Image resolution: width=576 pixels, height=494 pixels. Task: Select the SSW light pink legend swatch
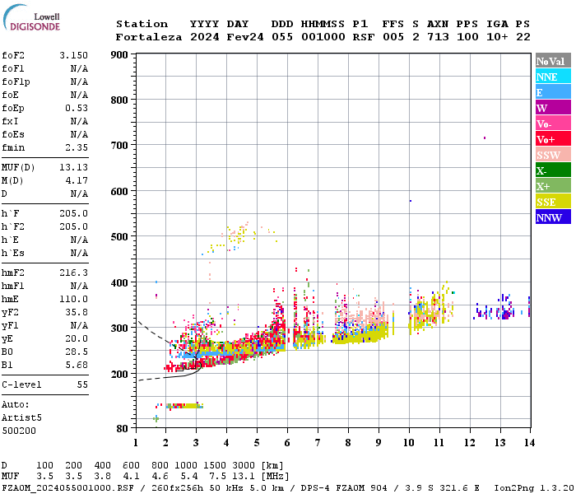tap(553, 155)
